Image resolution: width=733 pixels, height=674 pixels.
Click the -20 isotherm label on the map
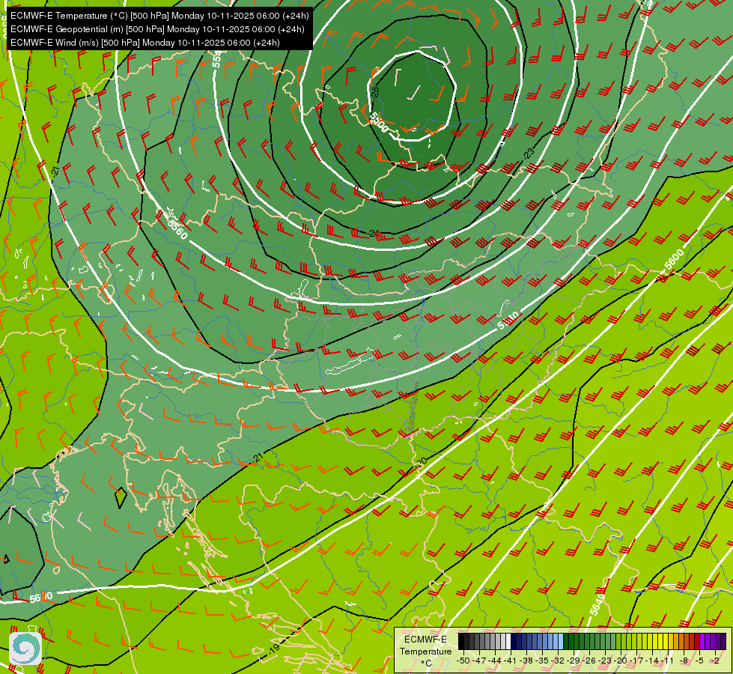422,461
